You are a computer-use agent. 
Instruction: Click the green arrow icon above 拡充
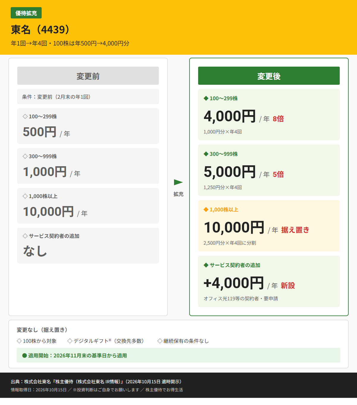(x=178, y=182)
